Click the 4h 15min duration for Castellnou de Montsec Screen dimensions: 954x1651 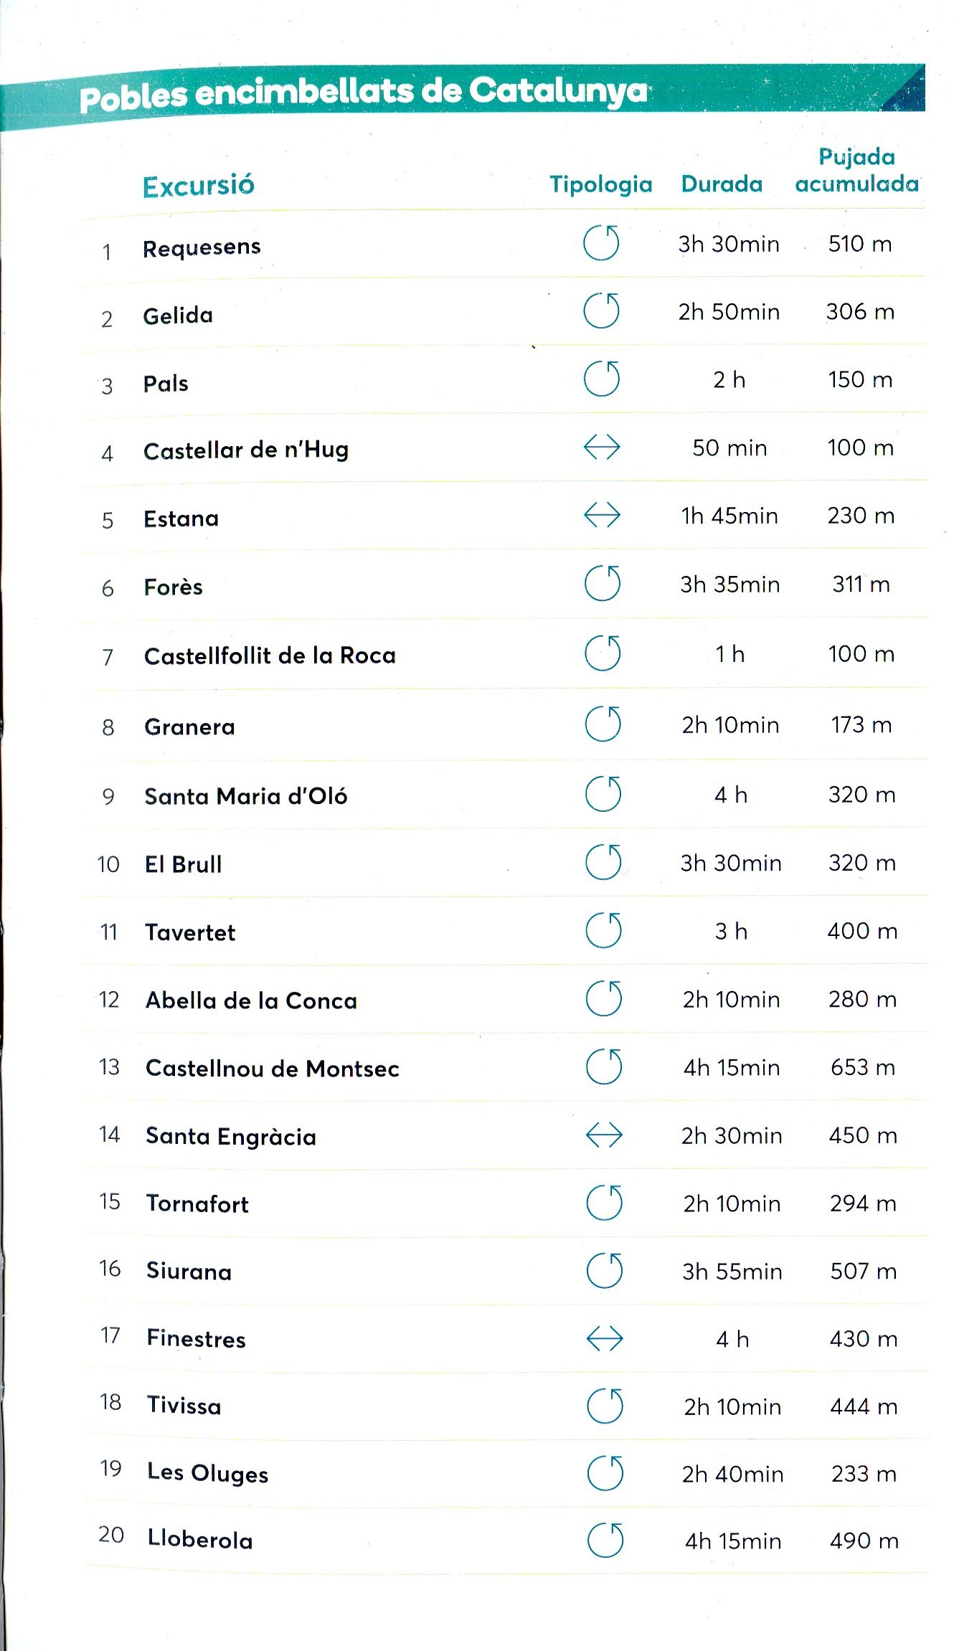[732, 1067]
